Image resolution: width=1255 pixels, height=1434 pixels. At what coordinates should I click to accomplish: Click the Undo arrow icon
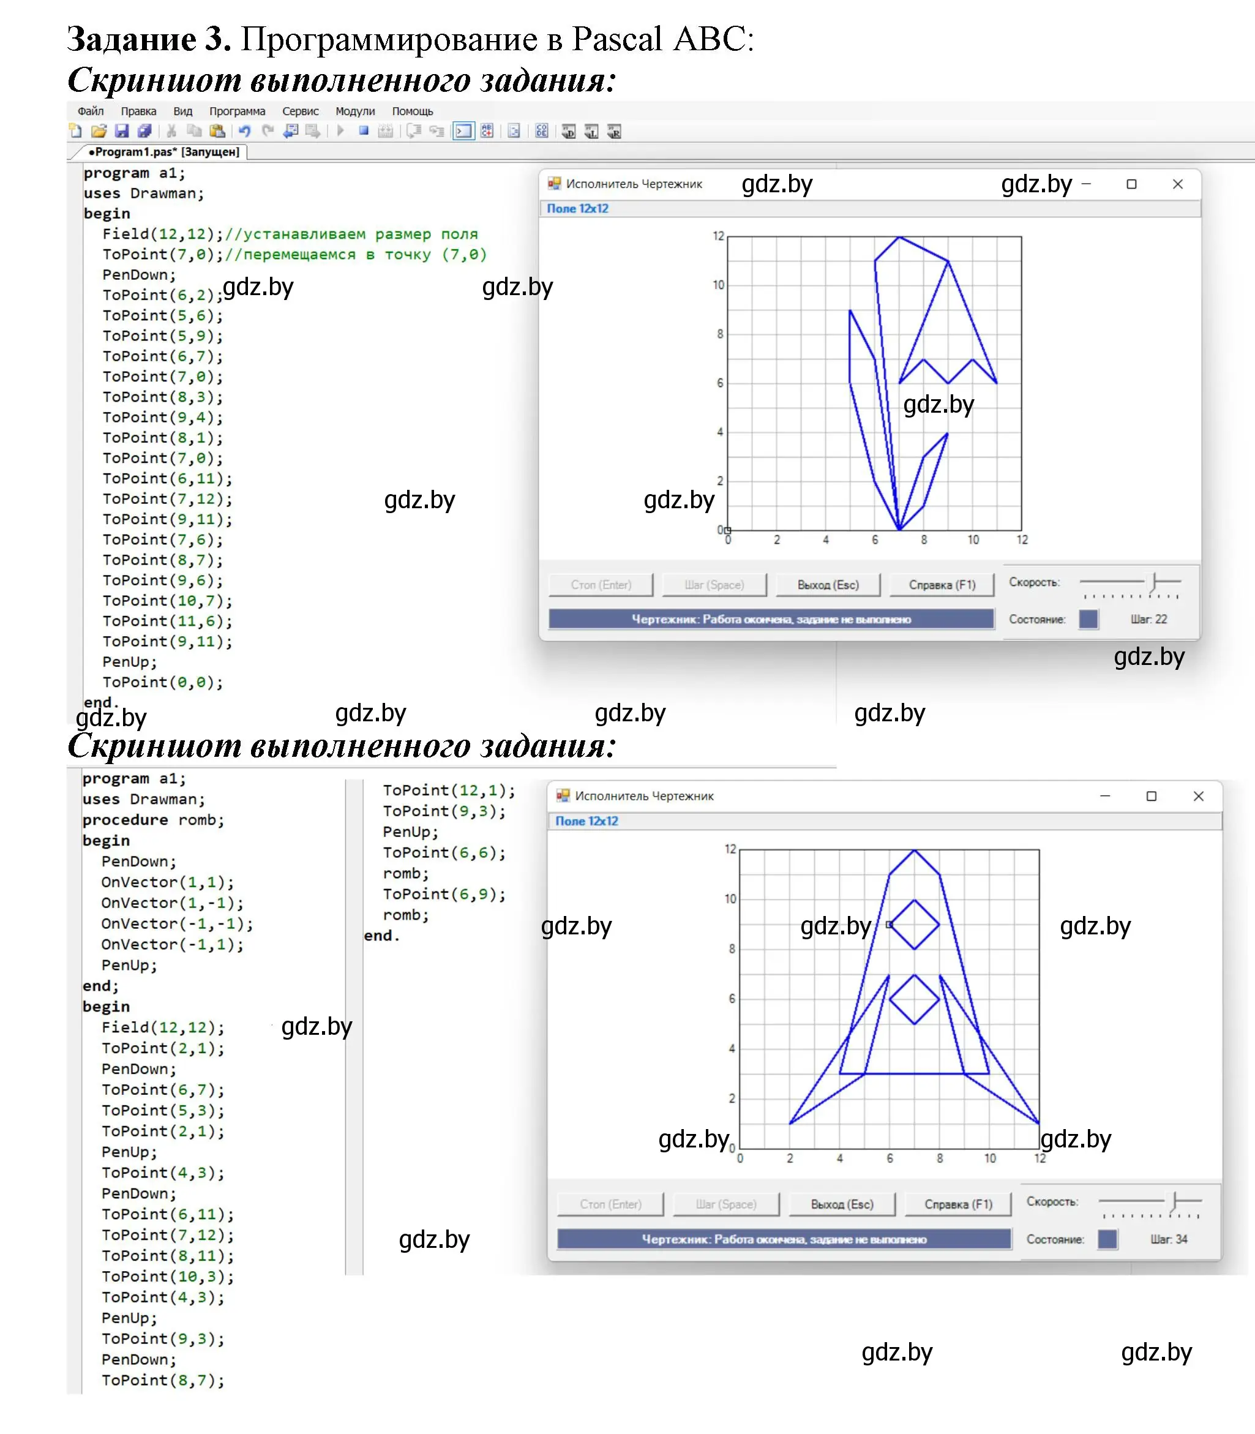[244, 131]
